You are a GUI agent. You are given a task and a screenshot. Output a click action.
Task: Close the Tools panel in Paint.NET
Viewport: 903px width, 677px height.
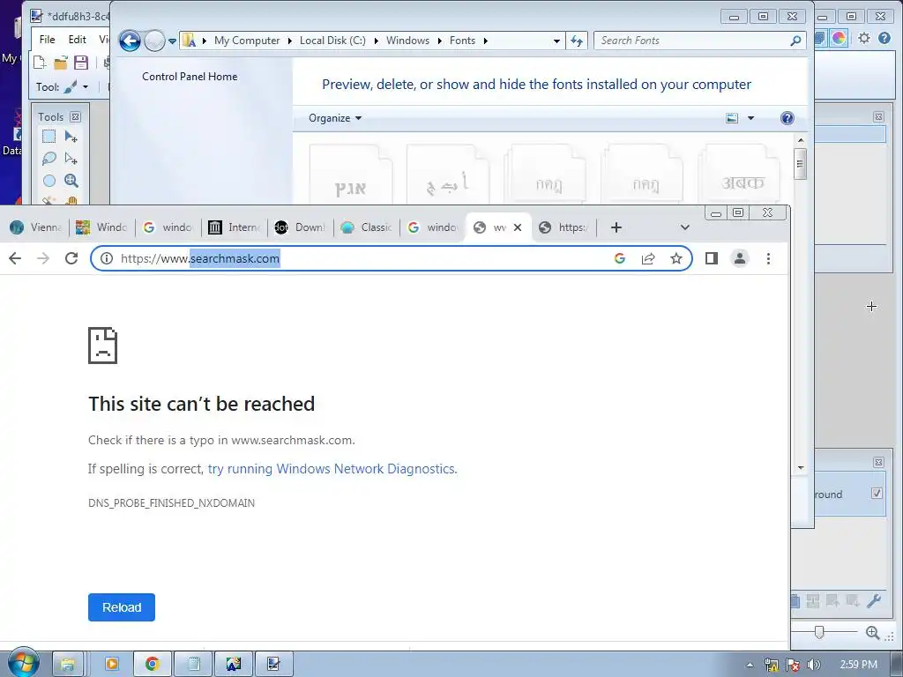tap(75, 117)
